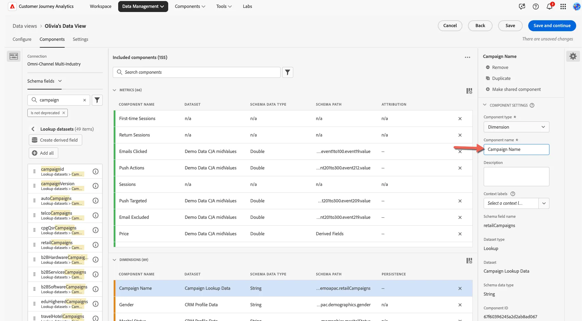
Task: Duplicate the Campaign Name component
Action: [498, 79]
